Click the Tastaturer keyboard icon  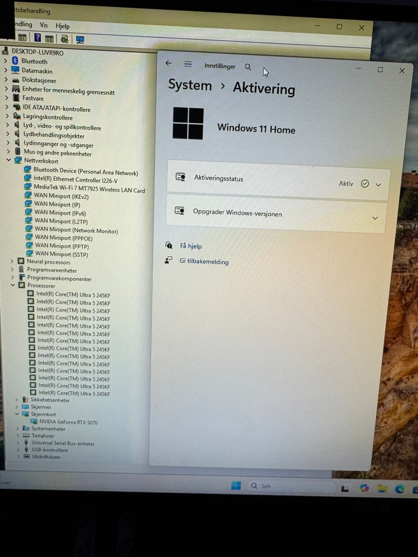click(26, 435)
